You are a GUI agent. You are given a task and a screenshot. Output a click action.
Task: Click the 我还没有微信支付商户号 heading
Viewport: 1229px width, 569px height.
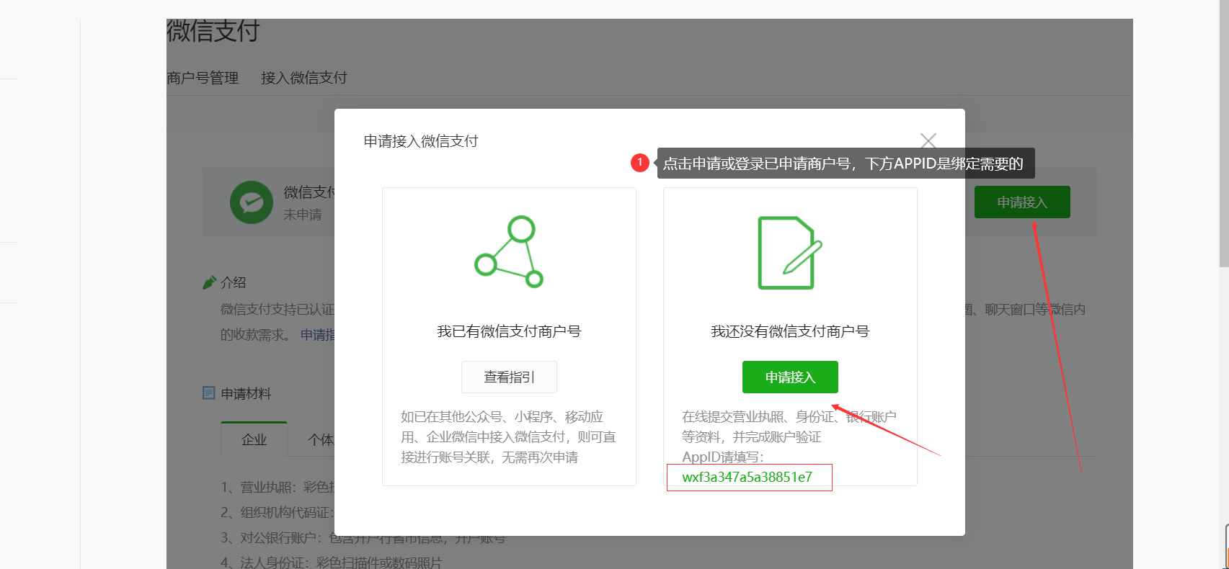coord(790,331)
